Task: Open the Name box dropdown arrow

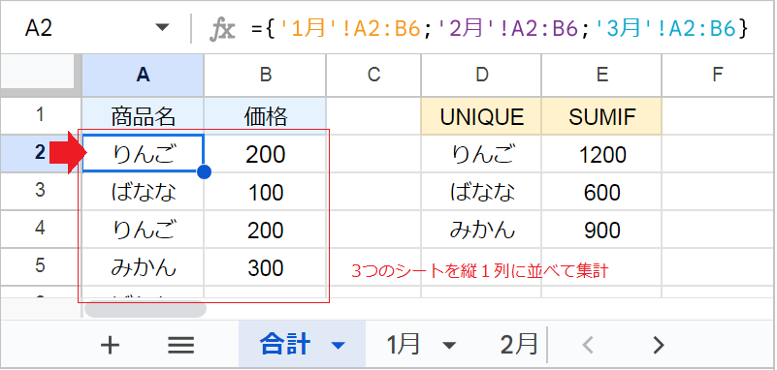Action: [x=162, y=28]
